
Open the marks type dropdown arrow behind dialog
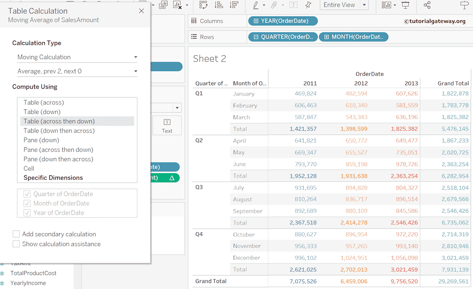(x=177, y=108)
